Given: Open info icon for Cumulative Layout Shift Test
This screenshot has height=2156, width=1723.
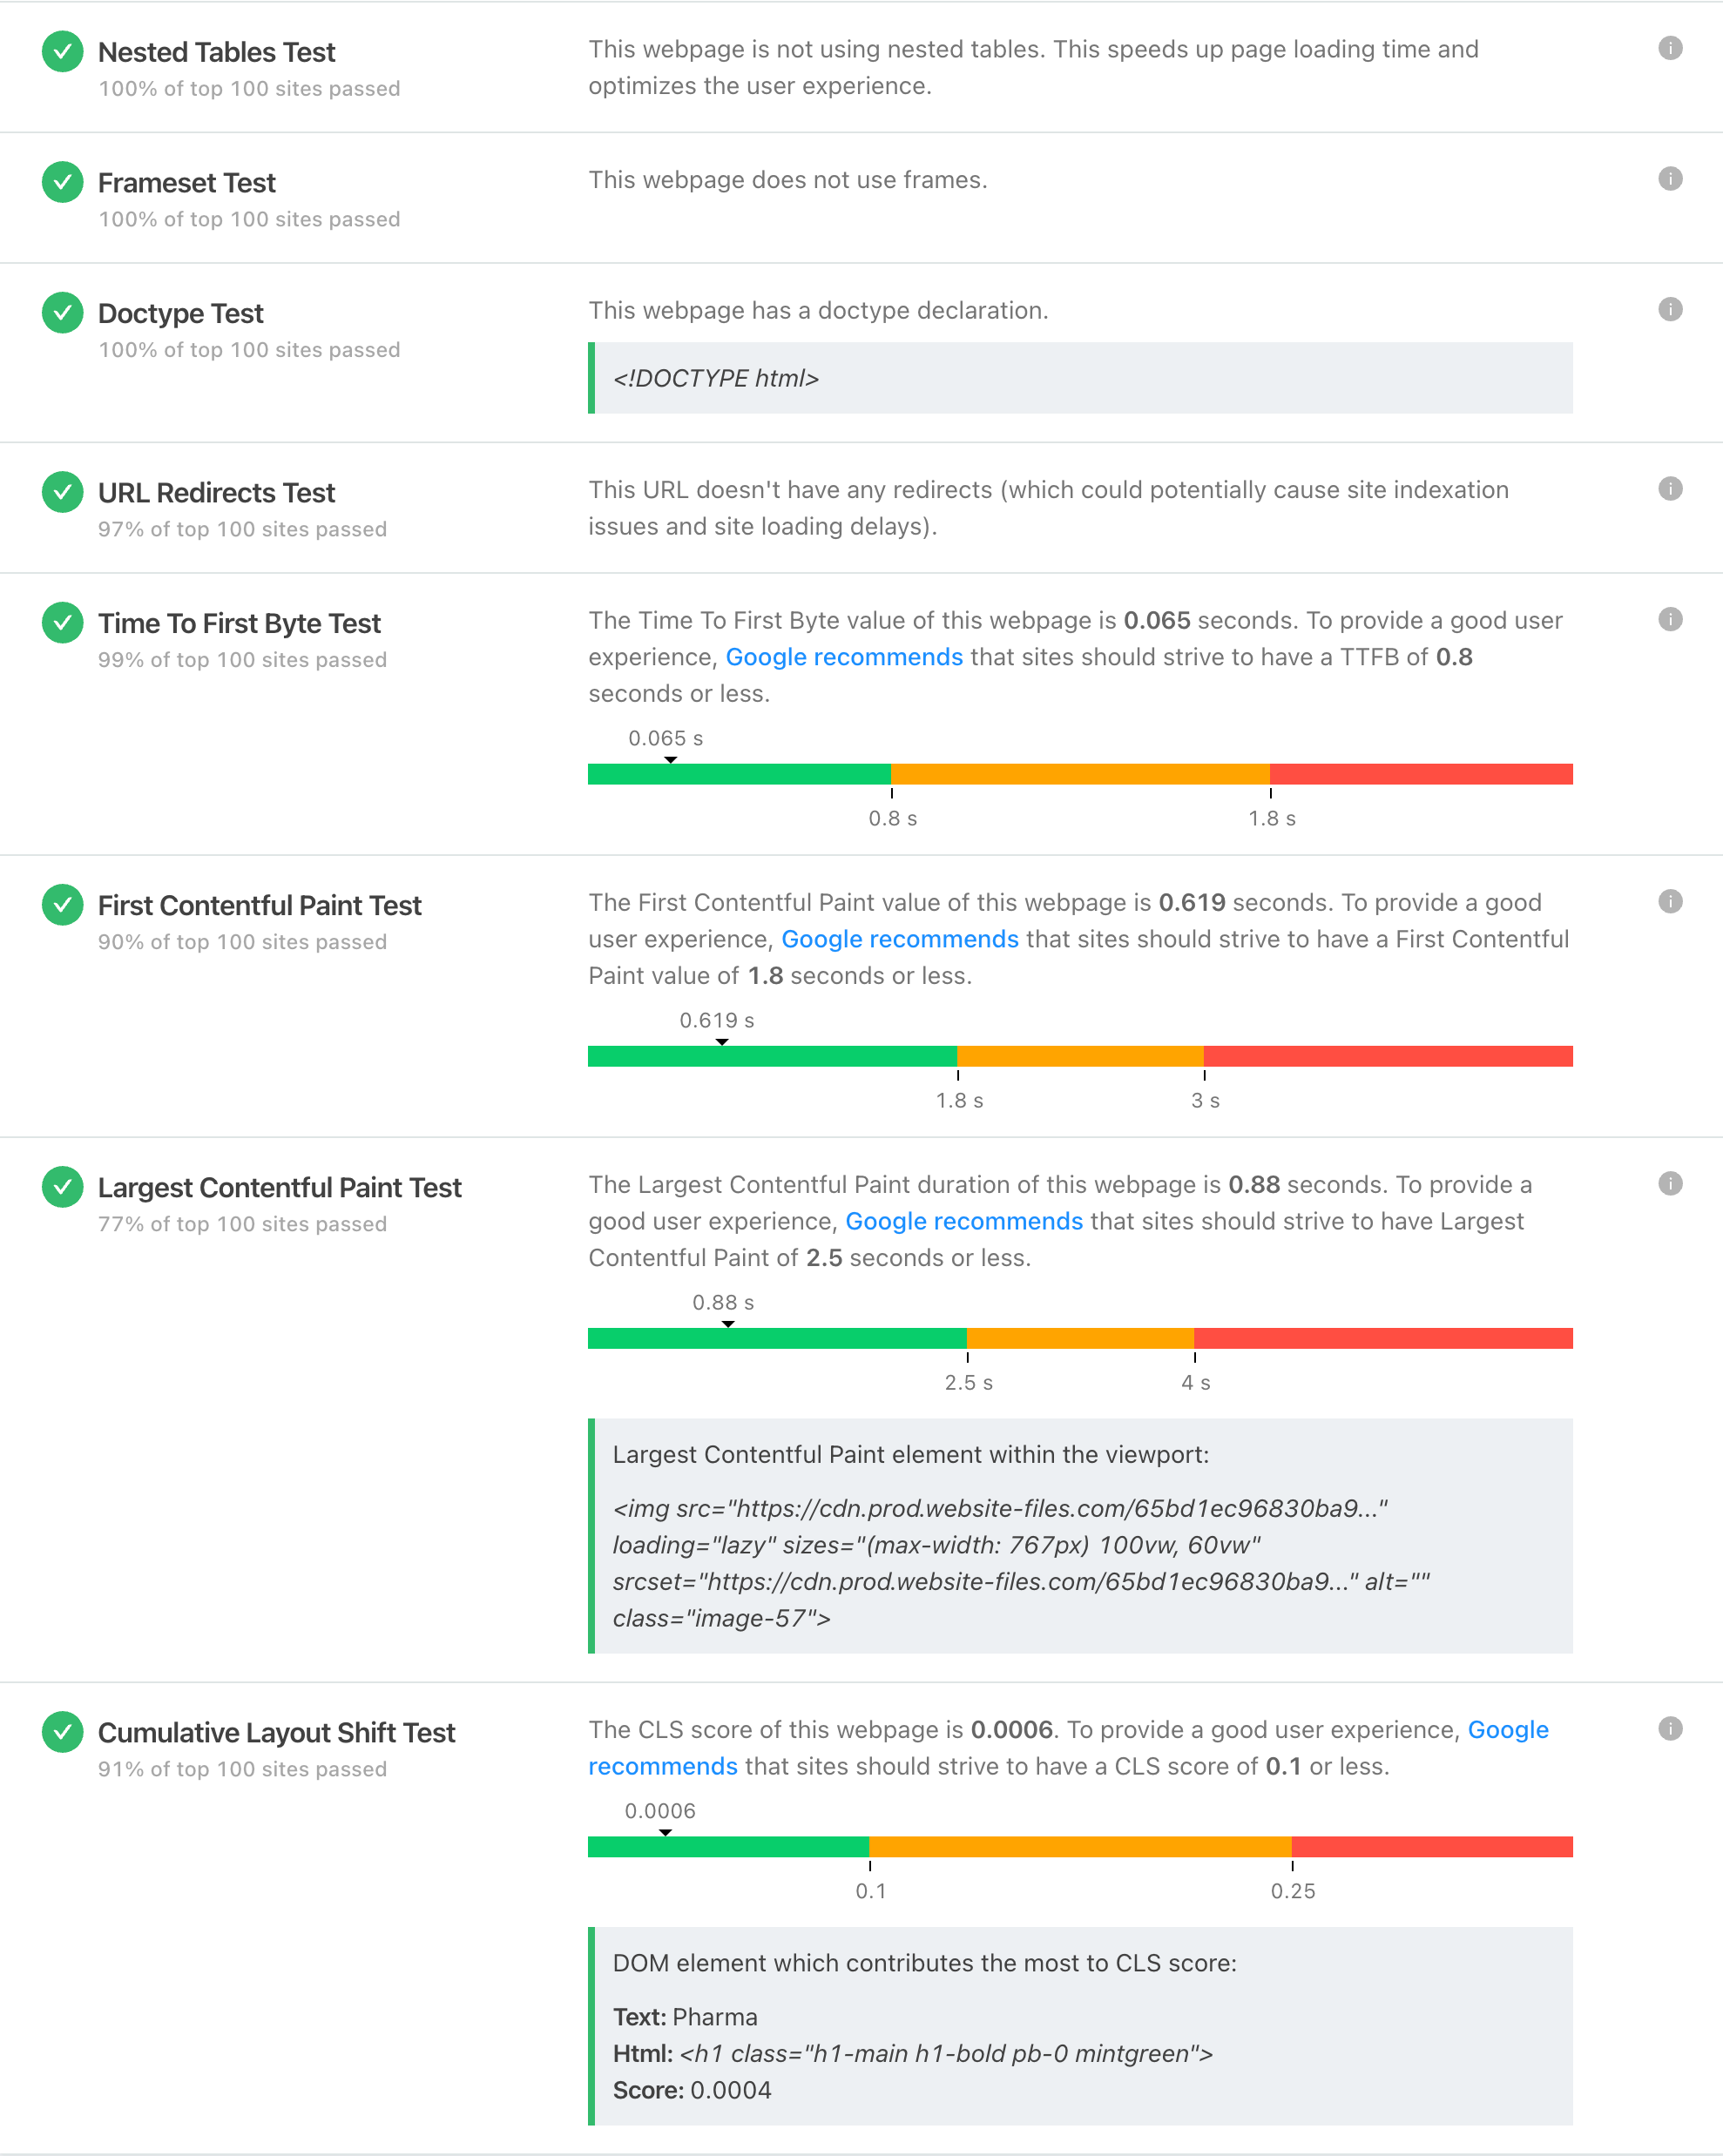Looking at the screenshot, I should point(1669,1728).
